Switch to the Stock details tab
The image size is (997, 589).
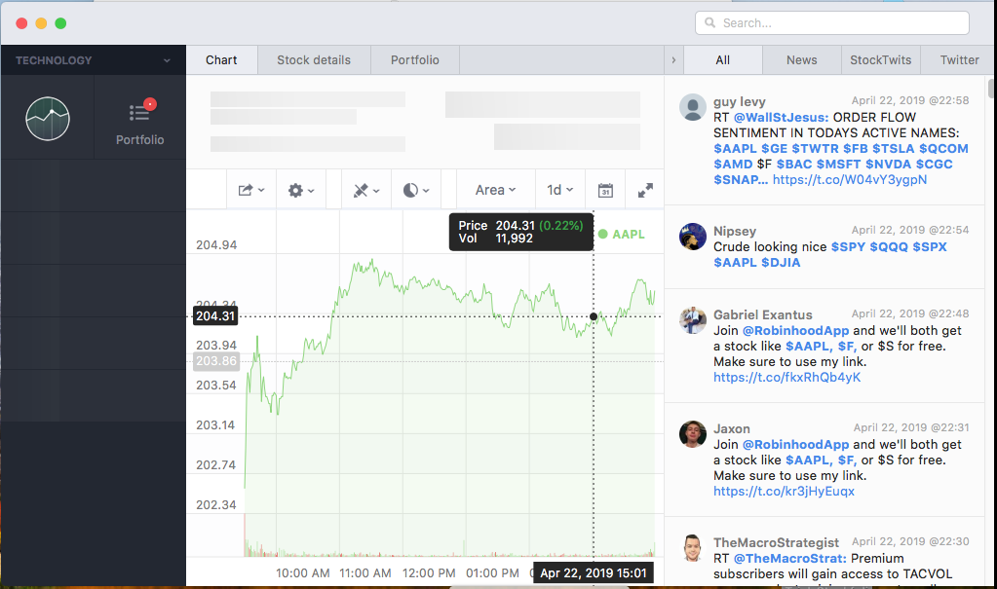pos(314,60)
